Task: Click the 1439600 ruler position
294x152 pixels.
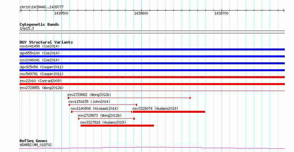Action: [141, 13]
